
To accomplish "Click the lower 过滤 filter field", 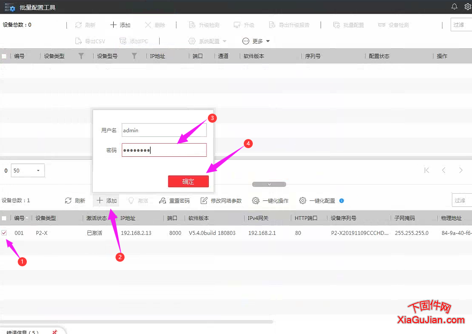I will [x=462, y=200].
